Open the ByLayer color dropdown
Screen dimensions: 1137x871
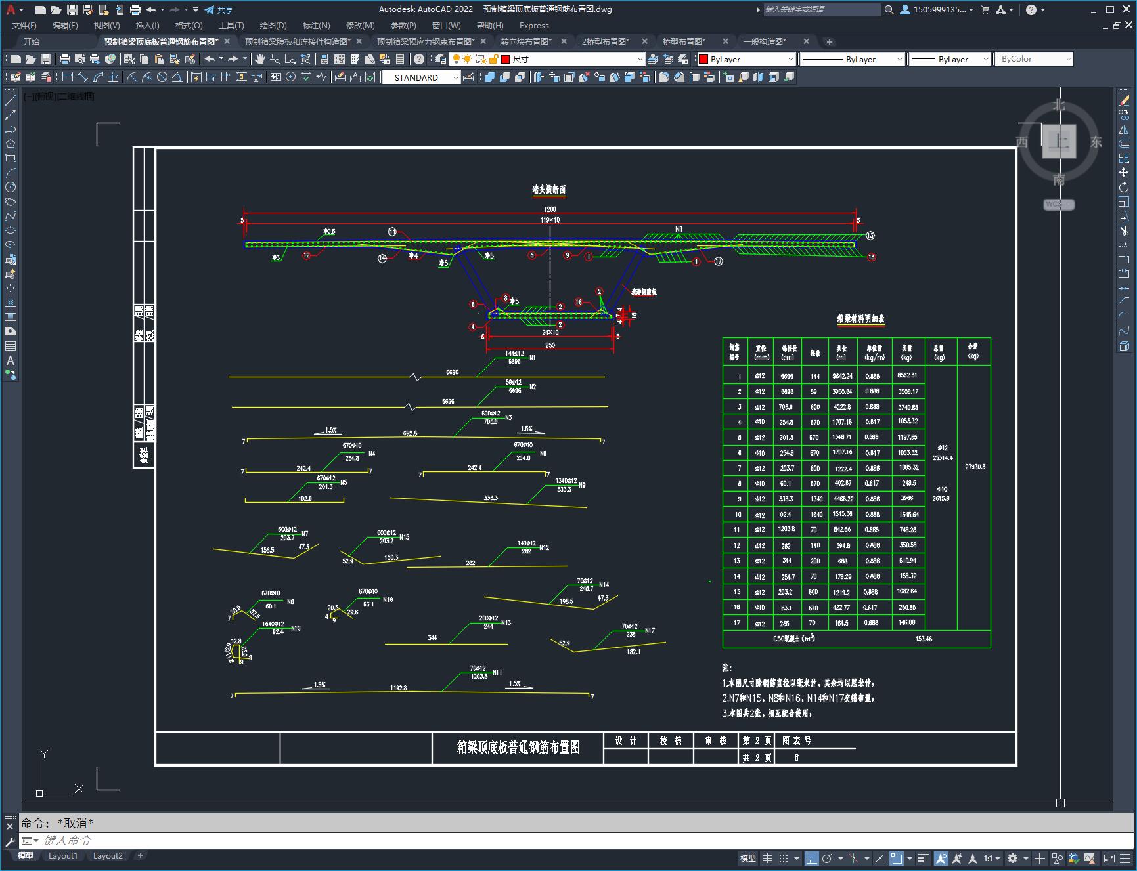[747, 59]
